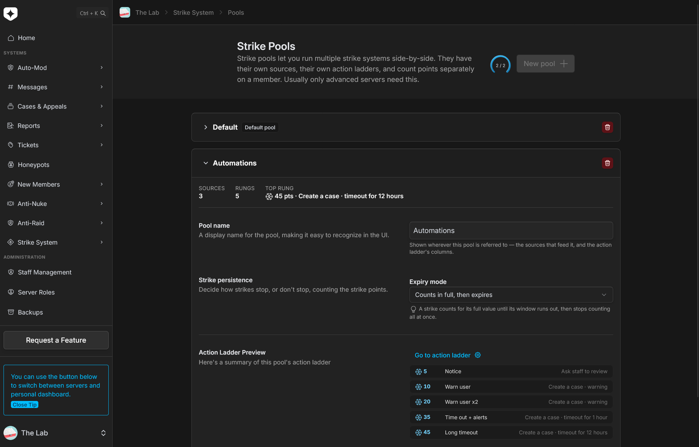The width and height of the screenshot is (699, 447).
Task: Select the Pools breadcrumb
Action: click(236, 13)
